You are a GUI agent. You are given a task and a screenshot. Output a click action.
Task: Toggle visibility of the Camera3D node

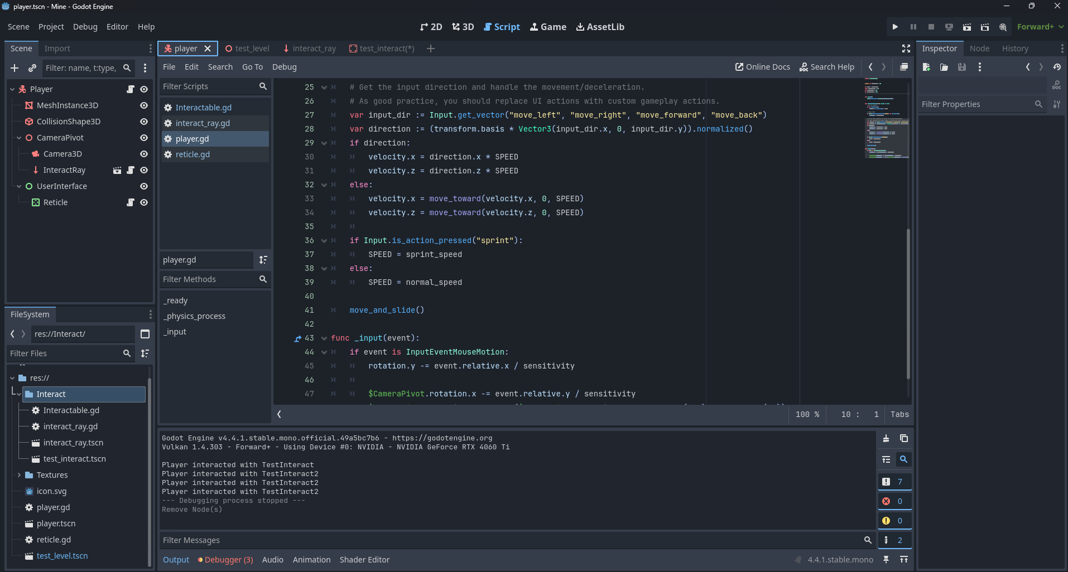pos(143,154)
